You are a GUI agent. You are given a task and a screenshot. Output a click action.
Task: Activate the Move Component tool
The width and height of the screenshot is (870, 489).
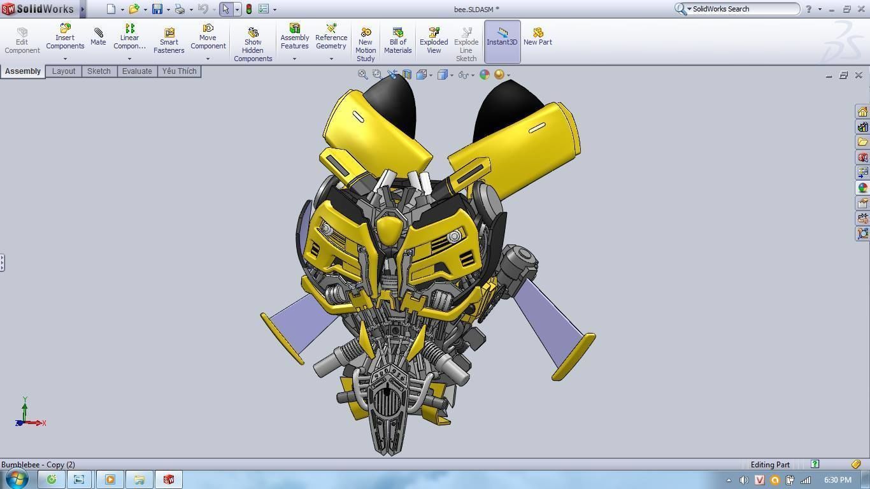[x=208, y=38]
